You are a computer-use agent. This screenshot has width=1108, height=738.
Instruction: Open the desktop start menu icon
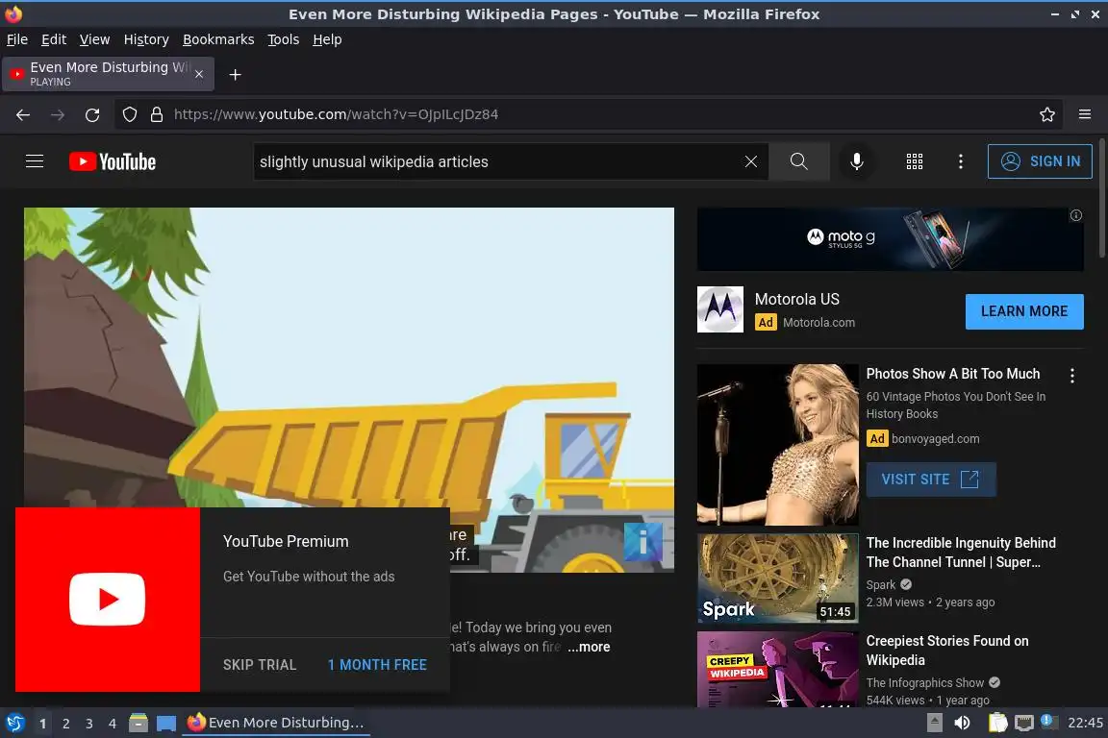(15, 724)
